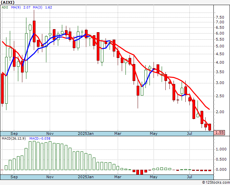Click the 2.50 price axis label

pos(220,96)
